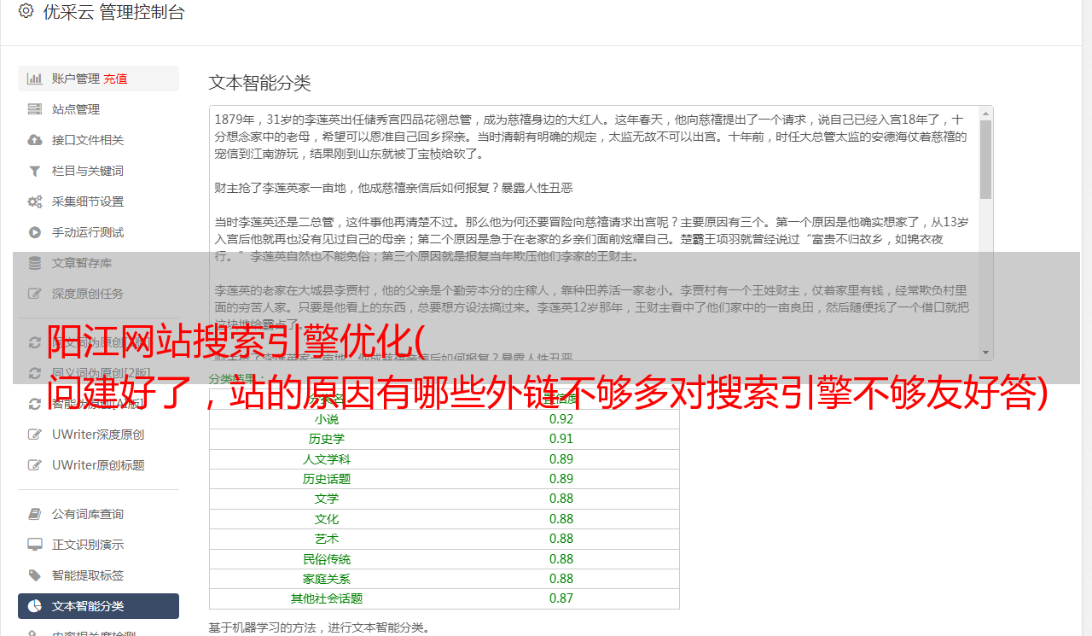1092x636 pixels.
Task: Click the cloud icon for 接口文件相关
Action: click(x=35, y=140)
